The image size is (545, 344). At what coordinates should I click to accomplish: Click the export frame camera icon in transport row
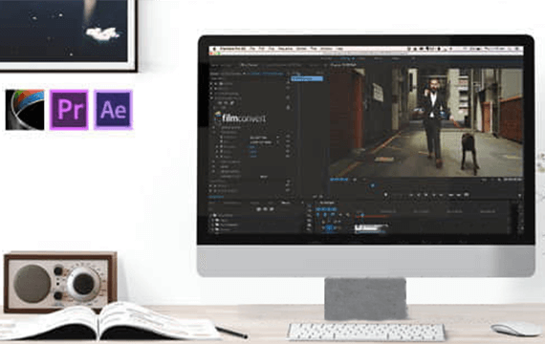pos(467,195)
